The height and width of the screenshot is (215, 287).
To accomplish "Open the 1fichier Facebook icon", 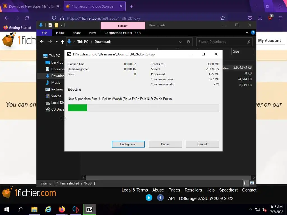I will click(160, 198).
